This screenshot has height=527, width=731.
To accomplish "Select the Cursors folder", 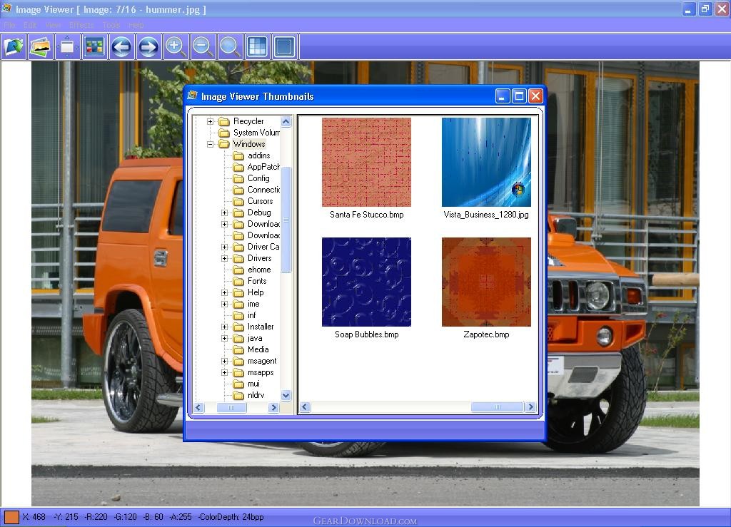I will 260,201.
